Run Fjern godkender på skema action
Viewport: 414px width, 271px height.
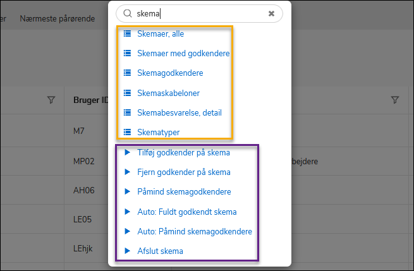(183, 172)
